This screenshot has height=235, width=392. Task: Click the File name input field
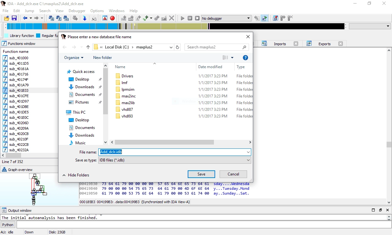click(175, 152)
